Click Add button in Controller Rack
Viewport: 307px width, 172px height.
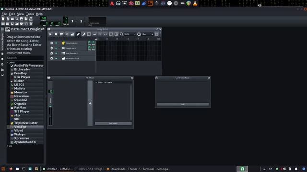(x=183, y=104)
